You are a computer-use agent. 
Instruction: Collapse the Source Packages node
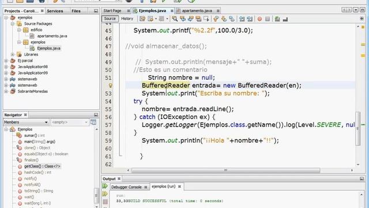coord(13,24)
